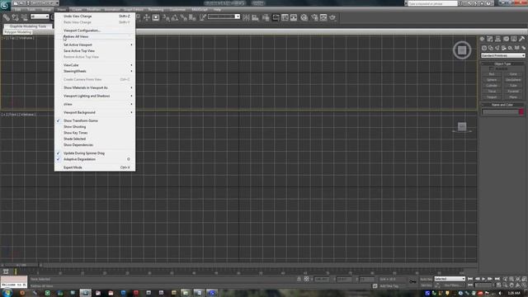The width and height of the screenshot is (528, 297).
Task: Toggle Adaptive Degradation option
Action: click(x=95, y=159)
